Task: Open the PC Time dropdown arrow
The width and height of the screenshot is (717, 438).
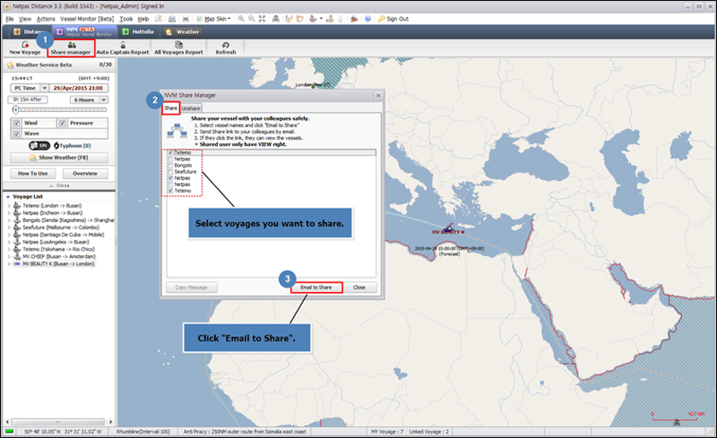Action: 44,88
